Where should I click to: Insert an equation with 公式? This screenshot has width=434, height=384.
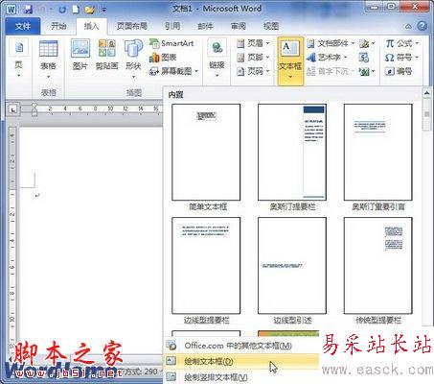(x=401, y=43)
